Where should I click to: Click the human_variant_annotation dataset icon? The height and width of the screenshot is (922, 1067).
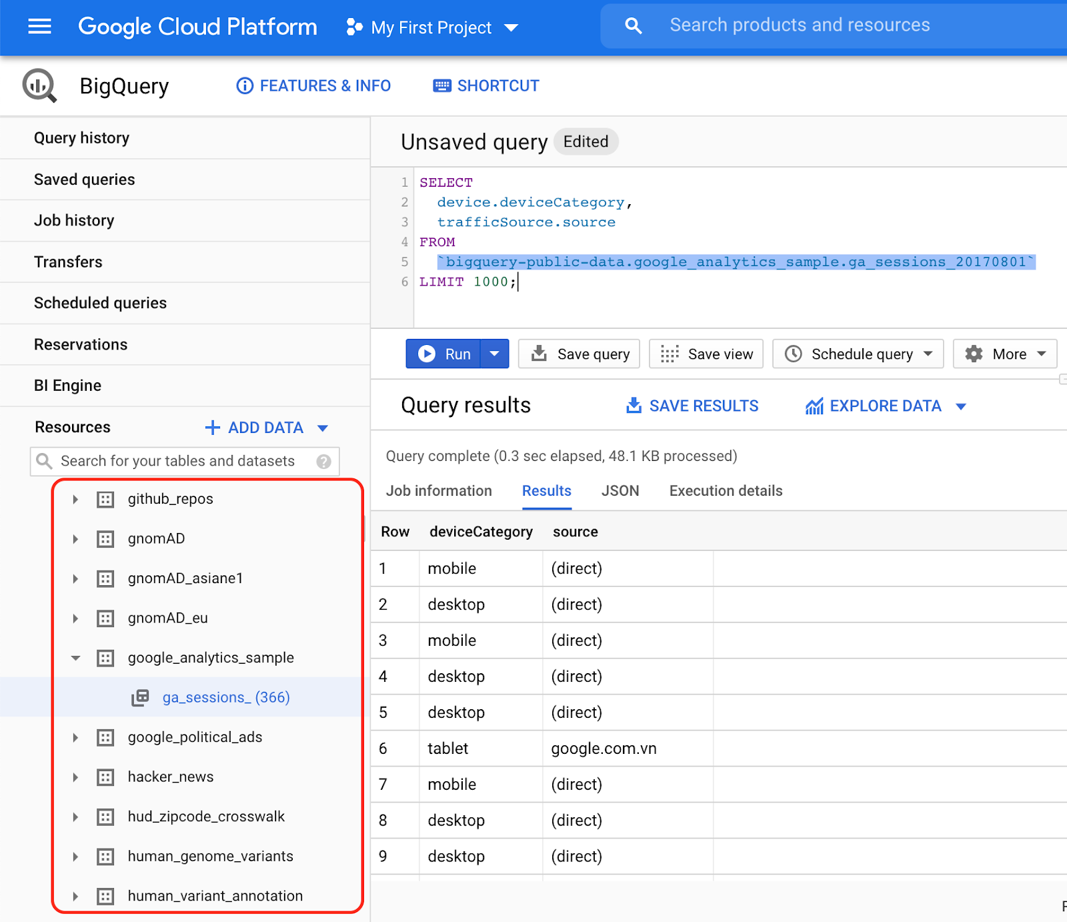pyautogui.click(x=105, y=896)
